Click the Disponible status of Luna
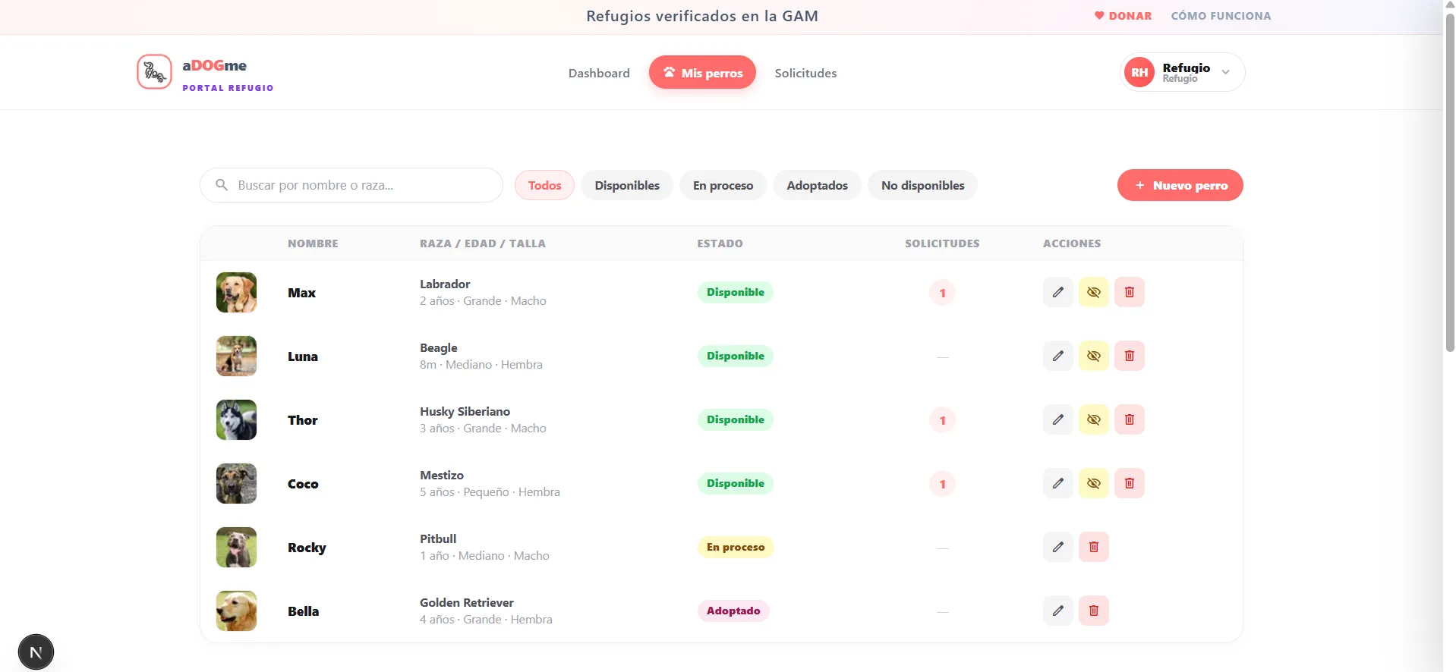 pos(735,356)
